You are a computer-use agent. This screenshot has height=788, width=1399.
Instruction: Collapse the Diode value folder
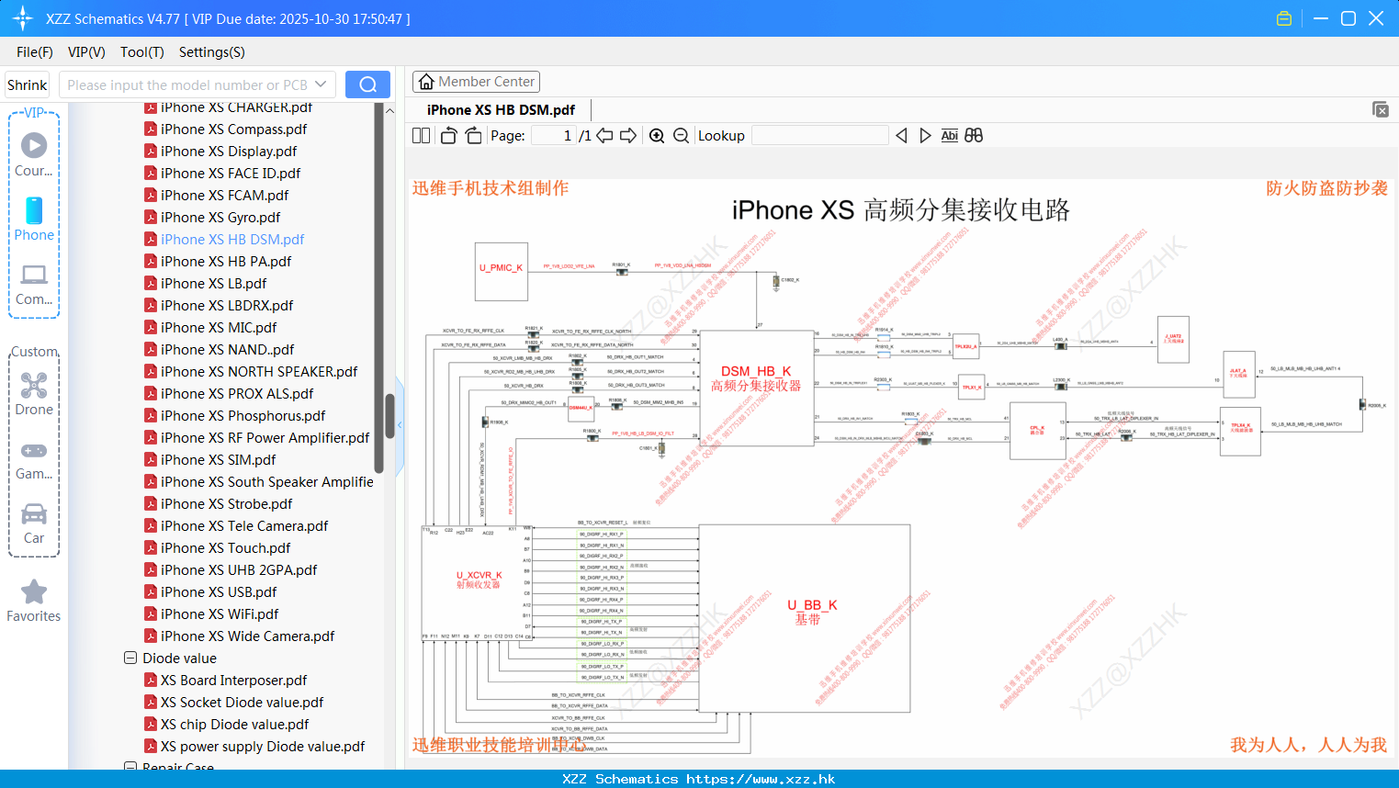pos(130,659)
